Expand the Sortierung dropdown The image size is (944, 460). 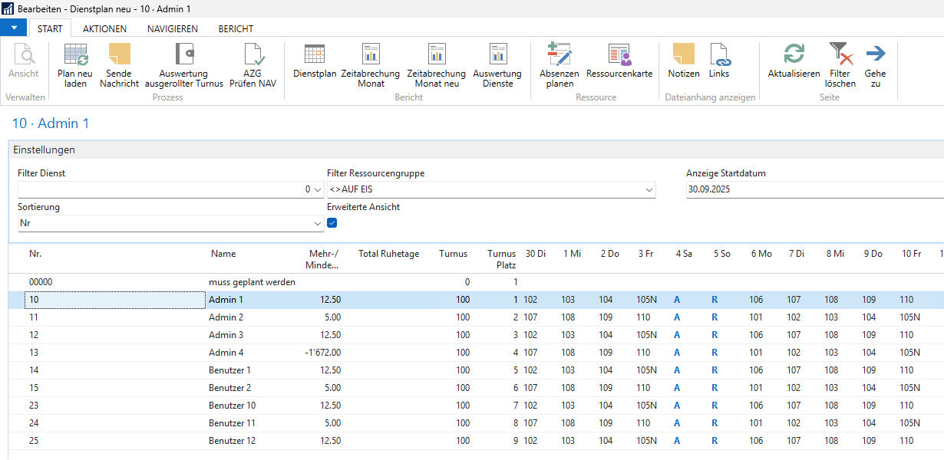click(x=318, y=223)
